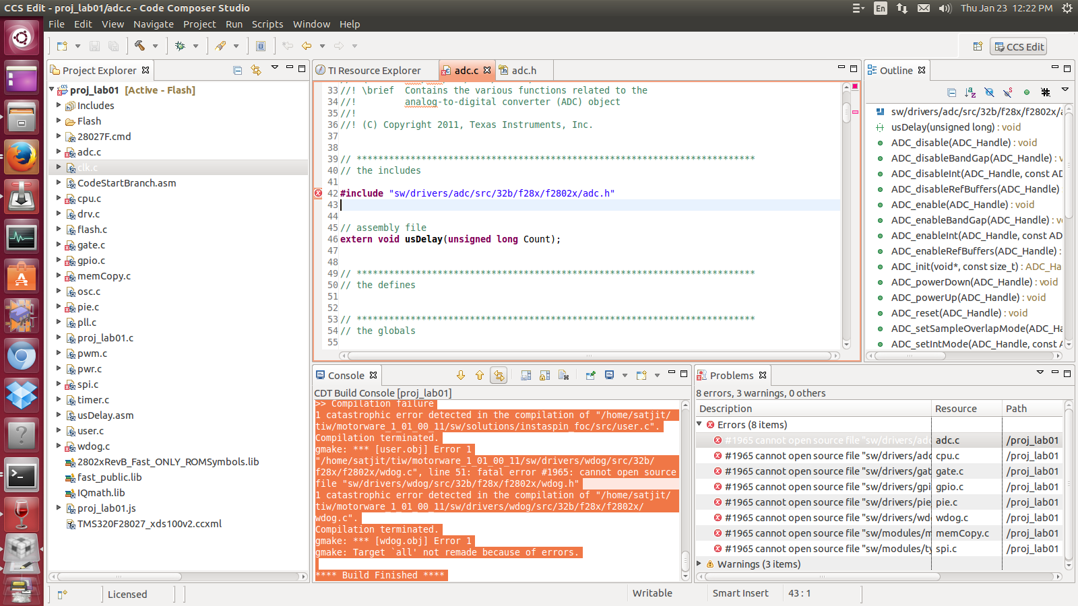Collapse all in Project Explorer
Screen dimensions: 1078x606
pyautogui.click(x=238, y=70)
